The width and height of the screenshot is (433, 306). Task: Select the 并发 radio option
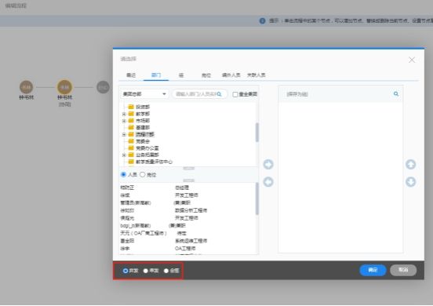[126, 271]
